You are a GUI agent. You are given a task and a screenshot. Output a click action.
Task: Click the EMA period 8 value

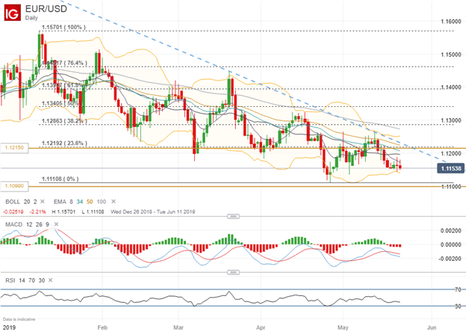click(x=72, y=202)
